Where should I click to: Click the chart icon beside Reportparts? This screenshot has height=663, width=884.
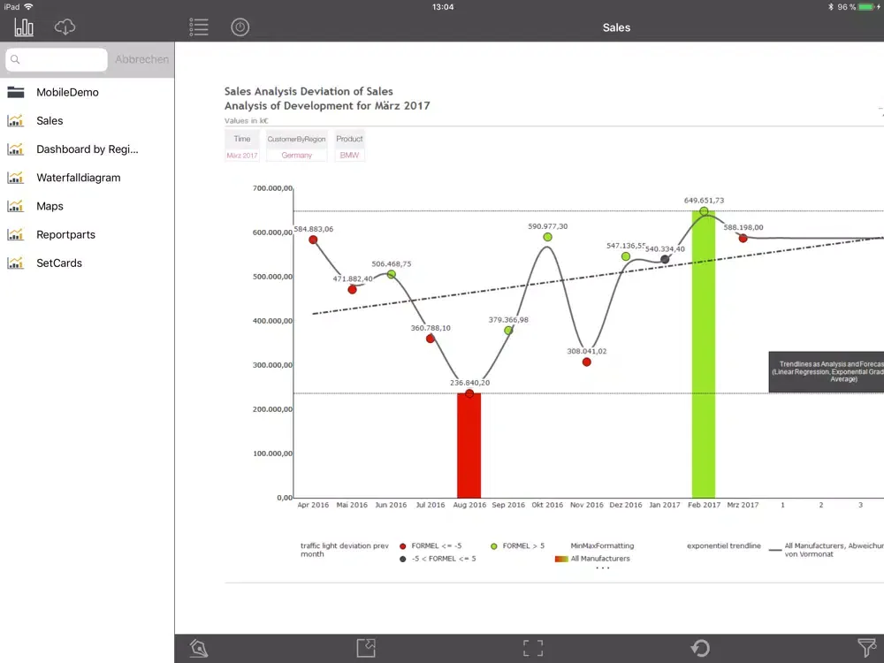[x=16, y=234]
